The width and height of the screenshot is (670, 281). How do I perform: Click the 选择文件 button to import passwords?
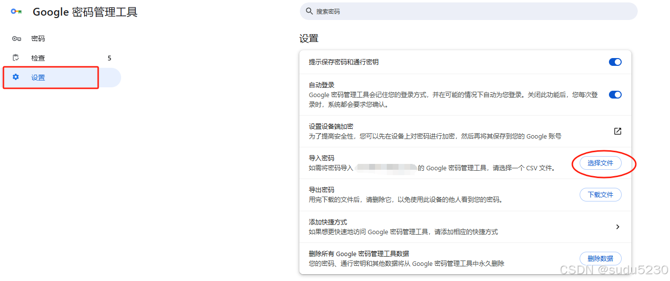coord(600,163)
